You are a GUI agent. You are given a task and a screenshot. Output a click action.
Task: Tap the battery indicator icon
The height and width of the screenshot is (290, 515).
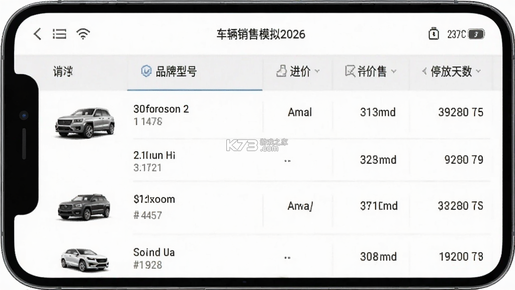click(476, 34)
